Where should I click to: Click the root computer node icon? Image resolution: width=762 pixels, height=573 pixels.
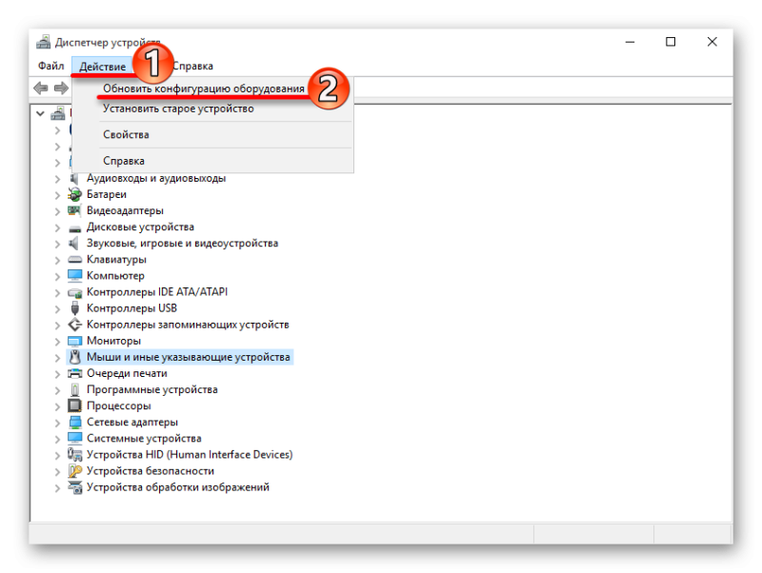[58, 113]
